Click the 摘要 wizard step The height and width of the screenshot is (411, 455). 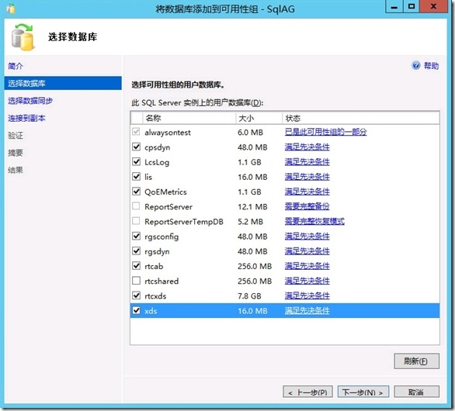tap(16, 153)
